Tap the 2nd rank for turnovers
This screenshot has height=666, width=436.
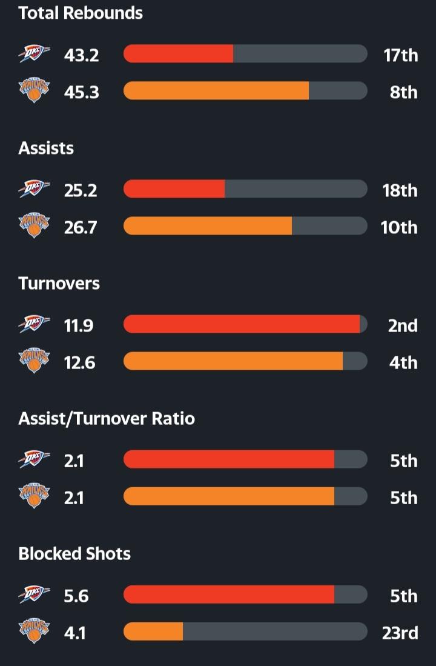403,325
